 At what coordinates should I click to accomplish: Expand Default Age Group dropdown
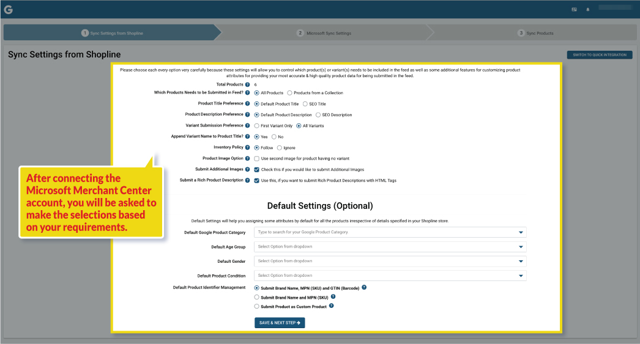click(x=390, y=247)
